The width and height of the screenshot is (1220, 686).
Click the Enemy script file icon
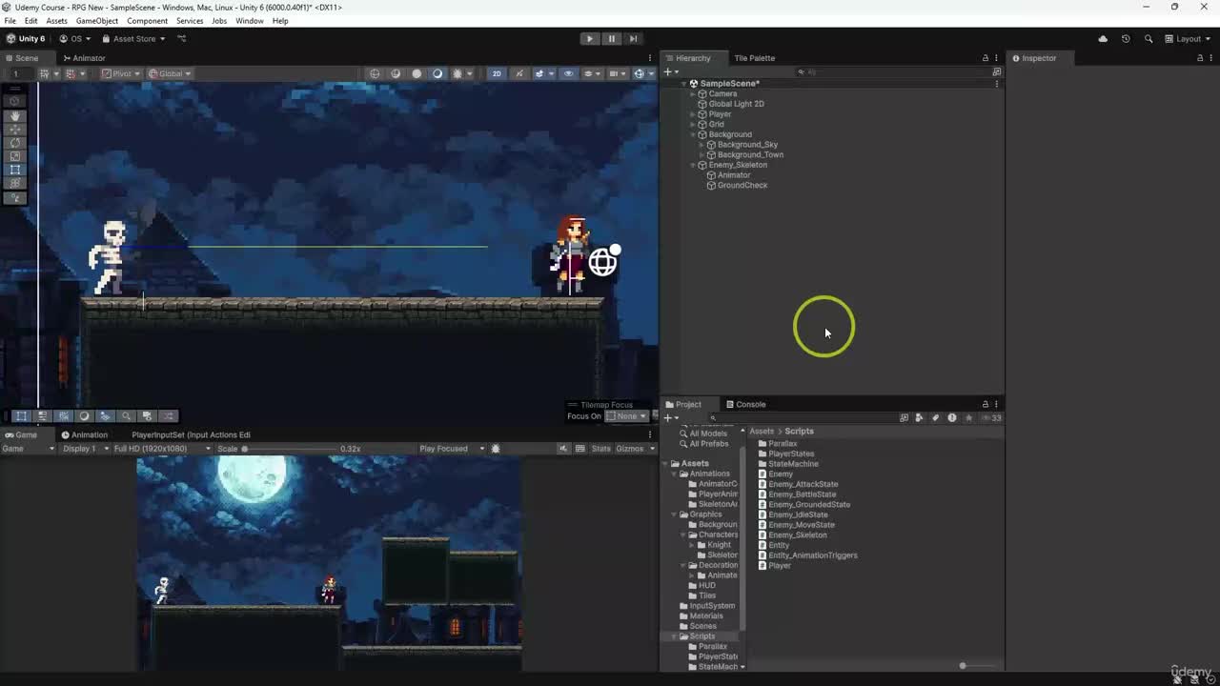coord(762,474)
